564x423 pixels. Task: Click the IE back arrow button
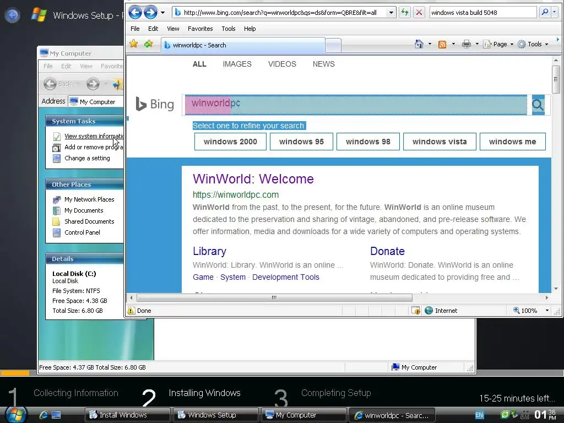[x=135, y=13]
